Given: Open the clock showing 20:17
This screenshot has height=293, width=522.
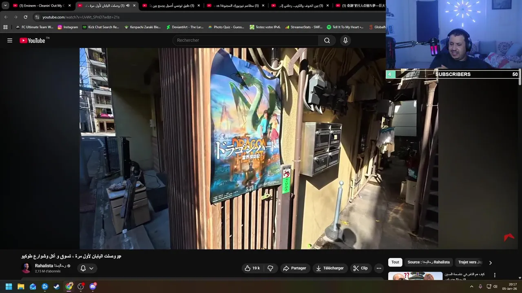Looking at the screenshot, I should pyautogui.click(x=510, y=286).
